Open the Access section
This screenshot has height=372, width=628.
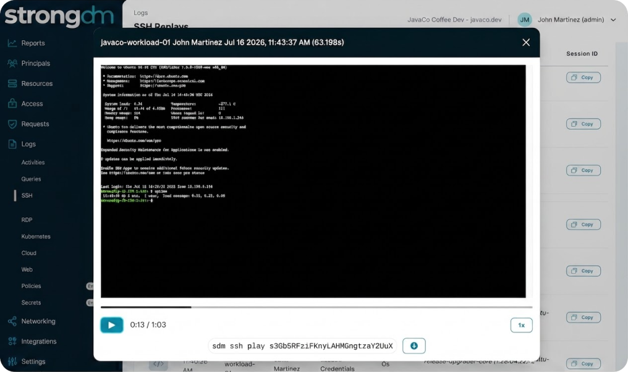[32, 104]
